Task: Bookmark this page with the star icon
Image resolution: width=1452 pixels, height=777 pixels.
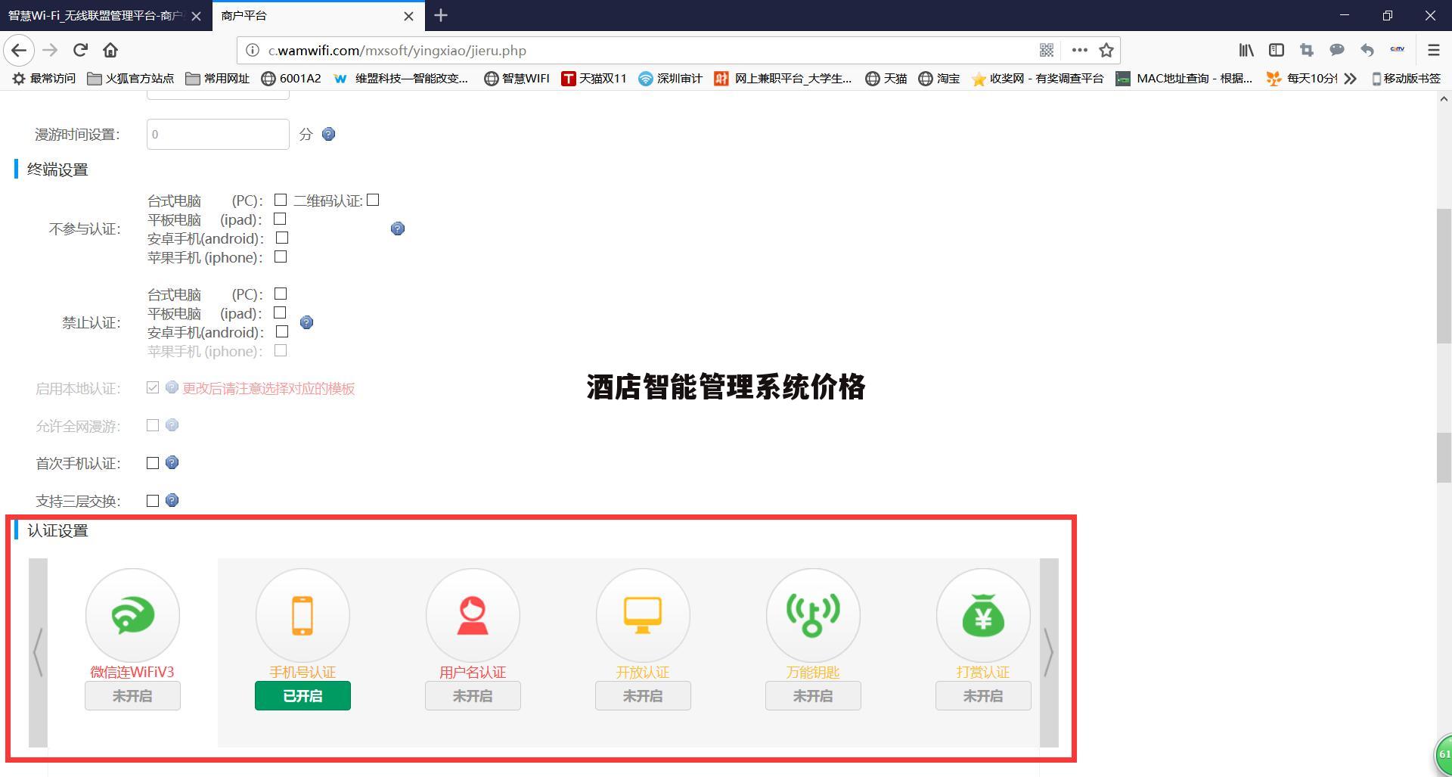Action: (x=1106, y=51)
